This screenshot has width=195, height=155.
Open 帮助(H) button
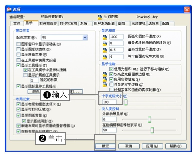pyautogui.click(x=176, y=146)
